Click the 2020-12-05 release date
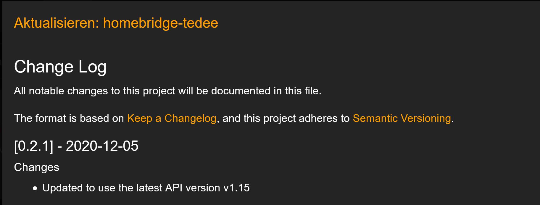Viewport: 540px width, 205px height. coord(102,146)
